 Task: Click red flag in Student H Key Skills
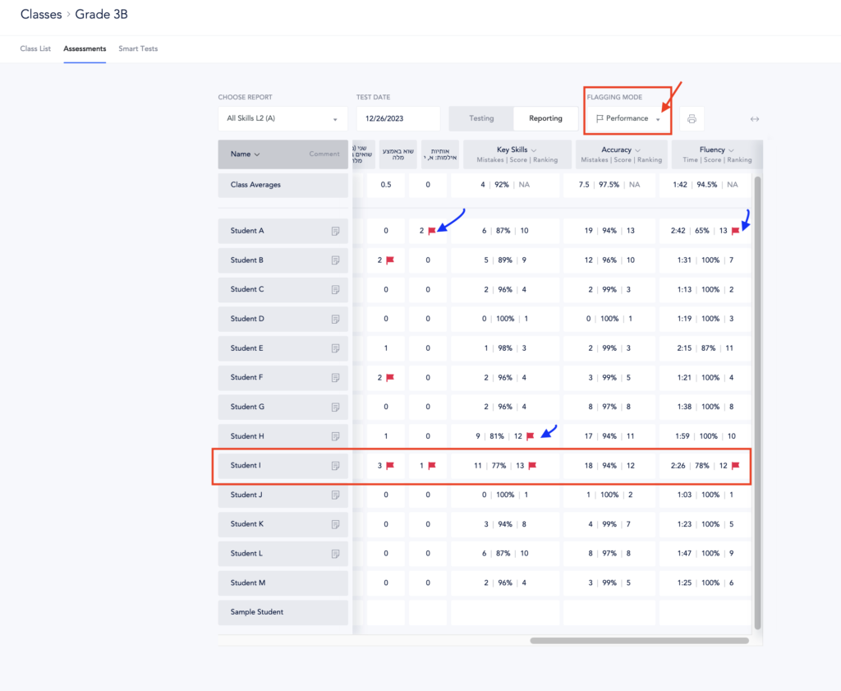(x=530, y=436)
